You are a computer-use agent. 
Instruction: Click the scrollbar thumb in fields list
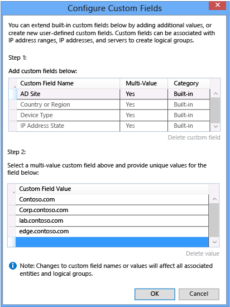pos(215,110)
